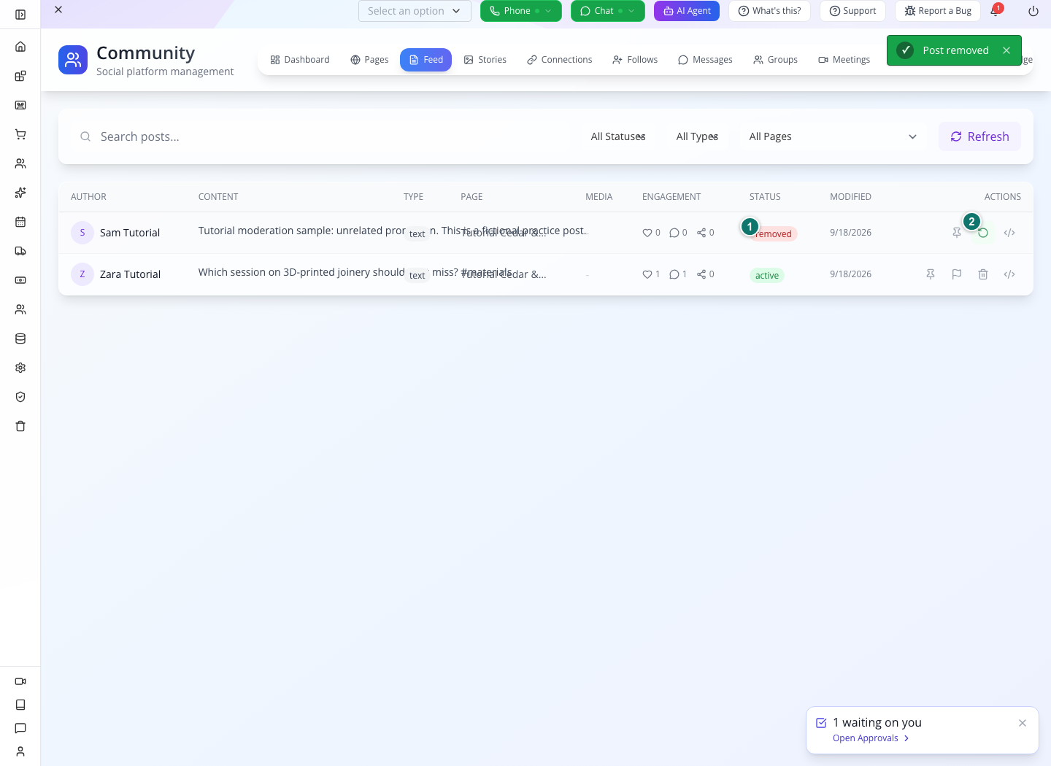Screen dimensions: 1051x766
Task: Click the notification bell icon
Action: tap(995, 11)
